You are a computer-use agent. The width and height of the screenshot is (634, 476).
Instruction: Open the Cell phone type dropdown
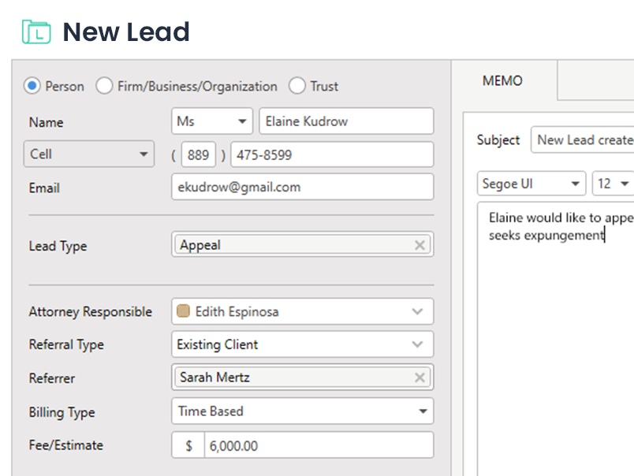(x=144, y=154)
